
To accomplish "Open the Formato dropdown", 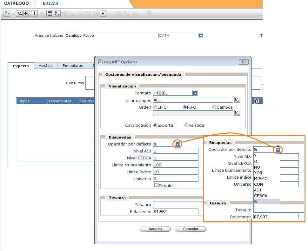I will pyautogui.click(x=195, y=93).
